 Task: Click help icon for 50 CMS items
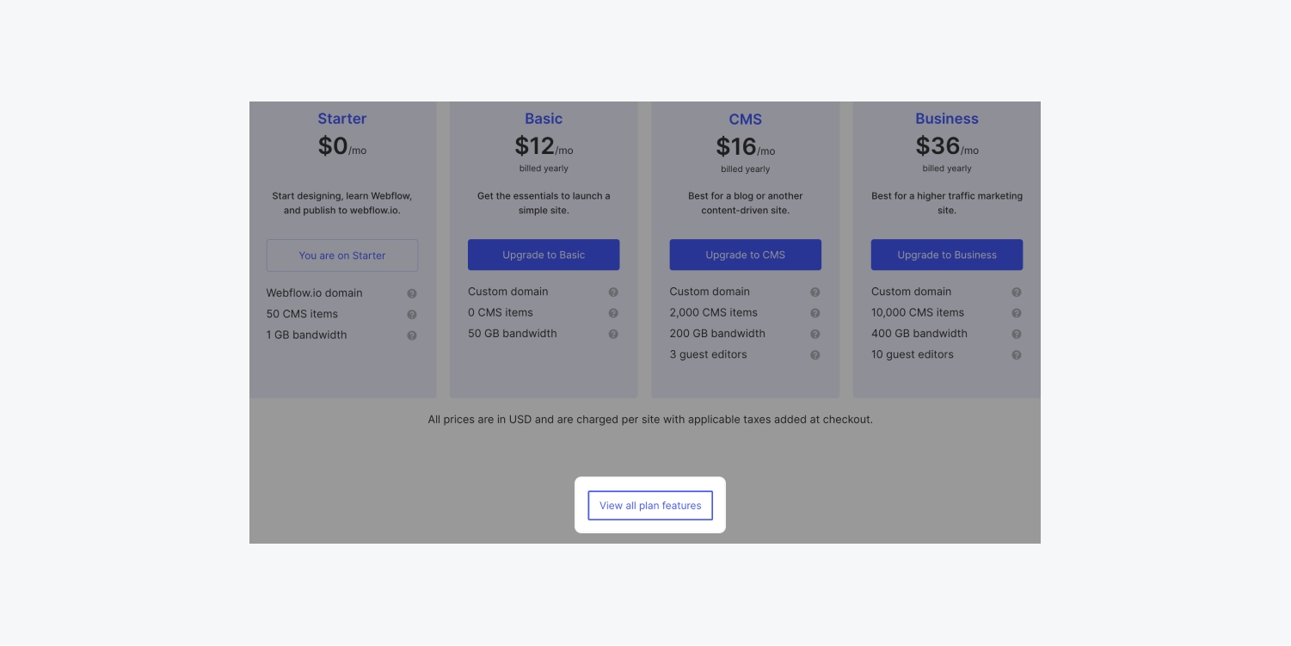(x=412, y=315)
